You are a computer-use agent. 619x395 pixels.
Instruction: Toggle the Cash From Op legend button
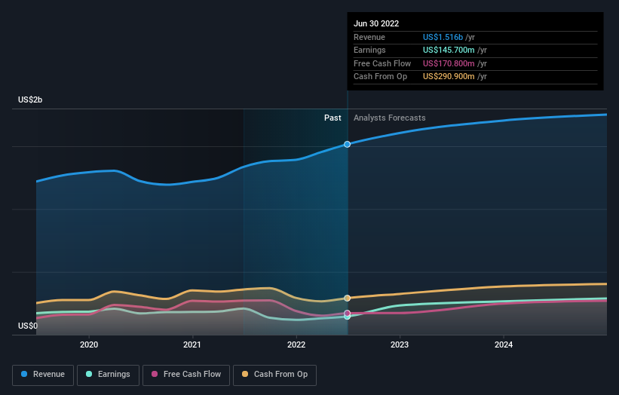274,375
